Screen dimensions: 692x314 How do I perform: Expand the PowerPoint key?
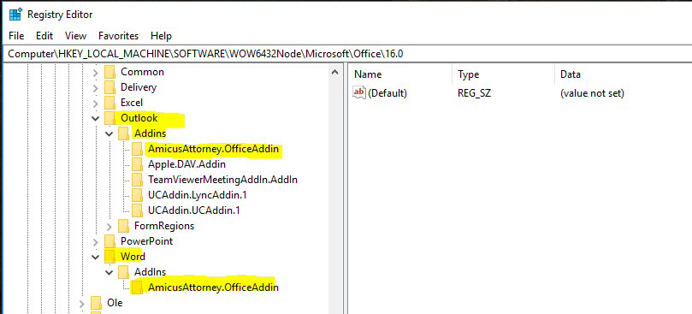click(x=95, y=241)
